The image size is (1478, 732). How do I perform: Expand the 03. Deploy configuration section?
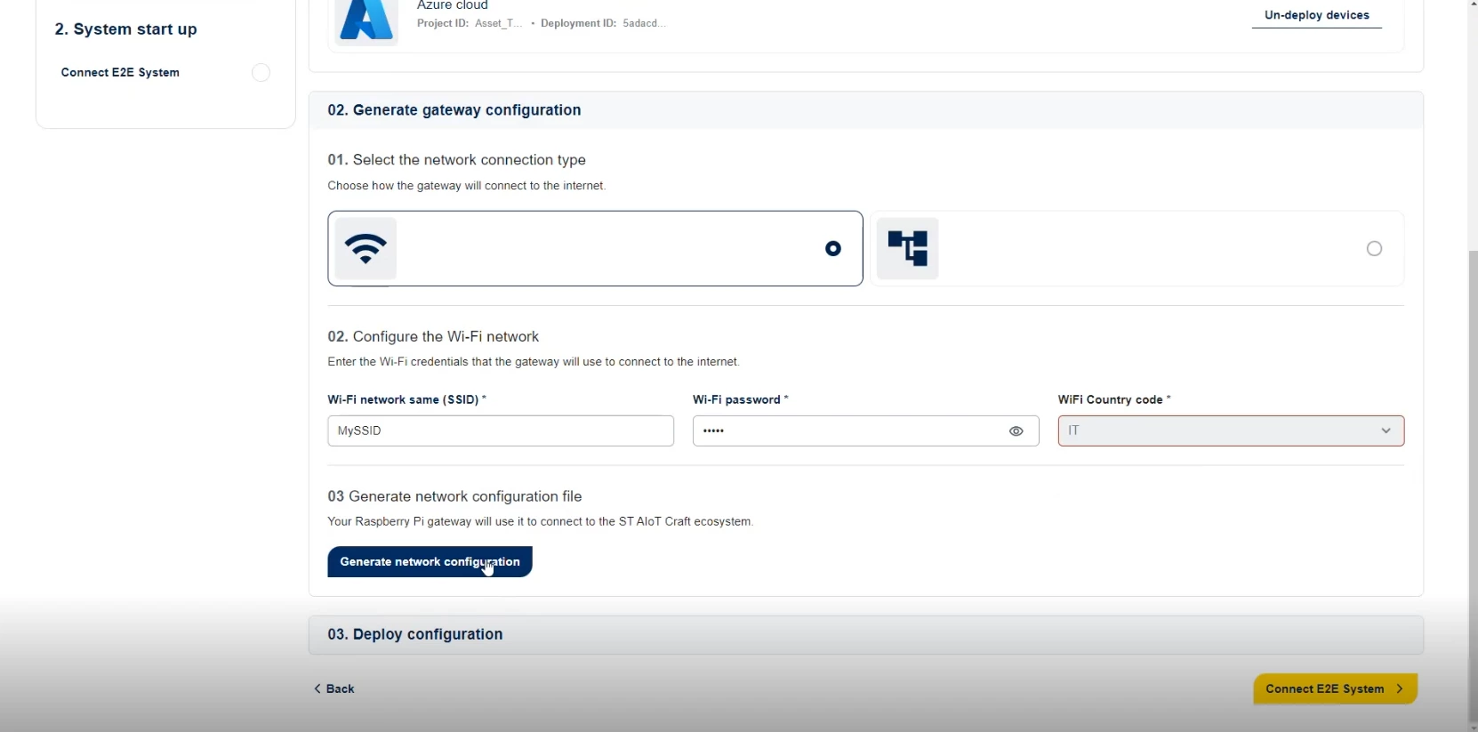(x=865, y=634)
